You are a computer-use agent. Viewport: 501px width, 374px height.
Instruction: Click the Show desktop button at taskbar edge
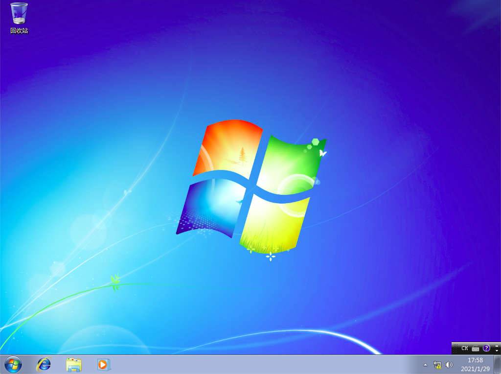(x=497, y=364)
